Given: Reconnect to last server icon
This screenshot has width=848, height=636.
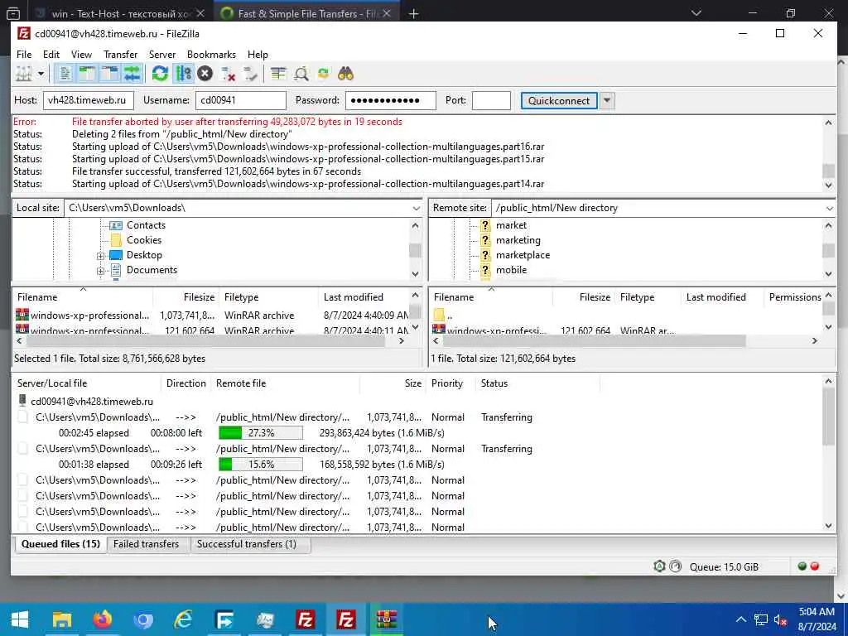Looking at the screenshot, I should tap(250, 74).
